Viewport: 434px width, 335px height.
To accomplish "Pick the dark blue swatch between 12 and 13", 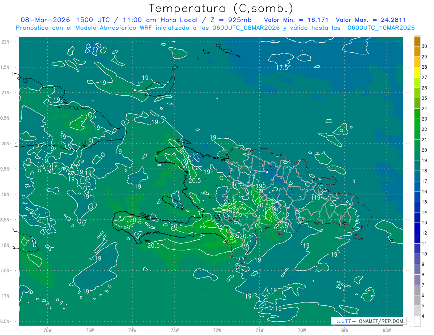I will pyautogui.click(x=417, y=228).
